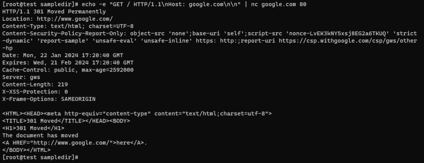Viewport: 424px width, 163px height.
Task: Click the Cache-Control max-age=2592000 line
Action: click(x=68, y=70)
